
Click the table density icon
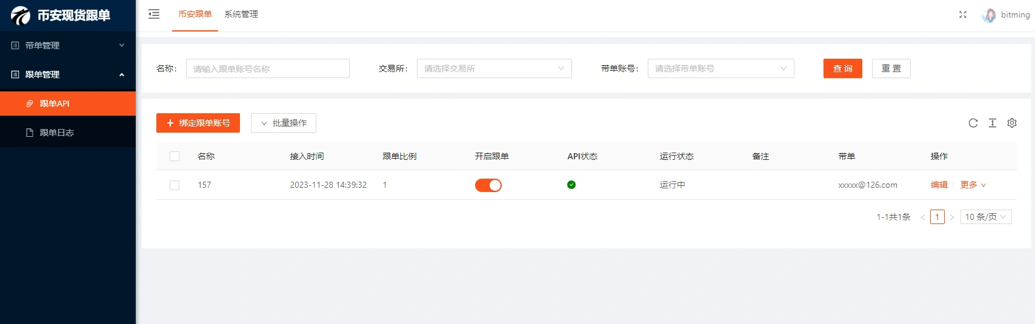pyautogui.click(x=993, y=123)
